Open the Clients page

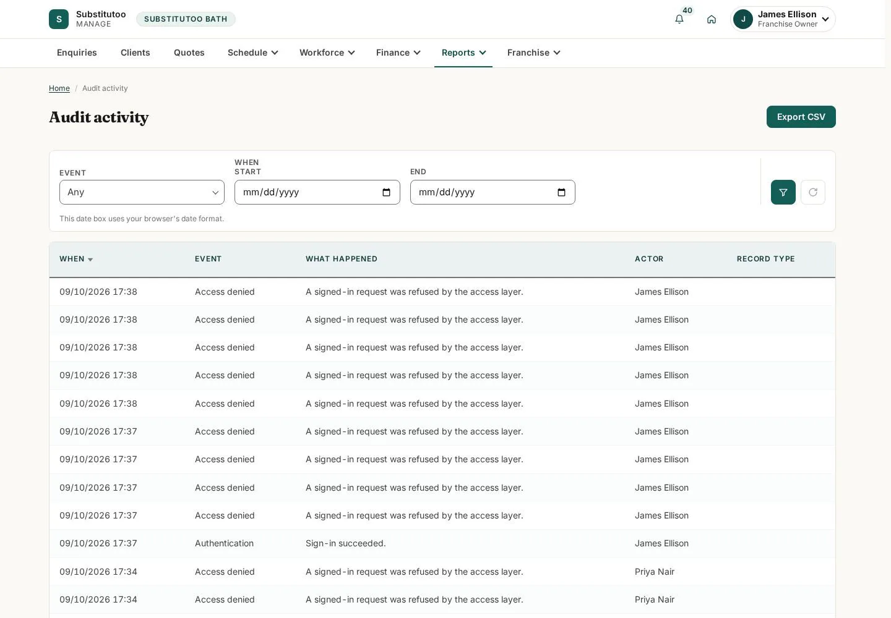pyautogui.click(x=136, y=53)
